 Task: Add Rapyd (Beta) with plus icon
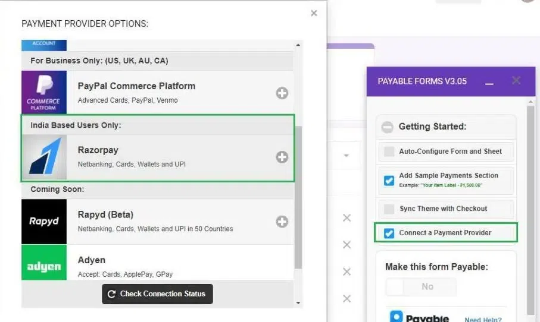pos(282,222)
